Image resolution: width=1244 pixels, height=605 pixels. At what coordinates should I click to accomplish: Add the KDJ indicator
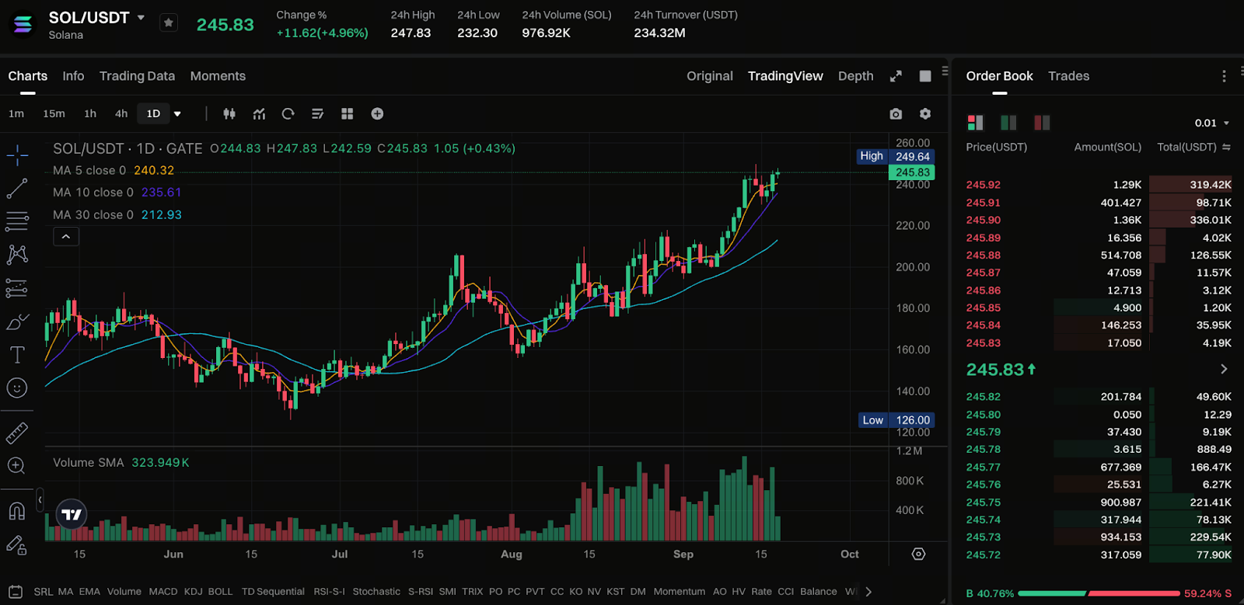click(x=193, y=592)
